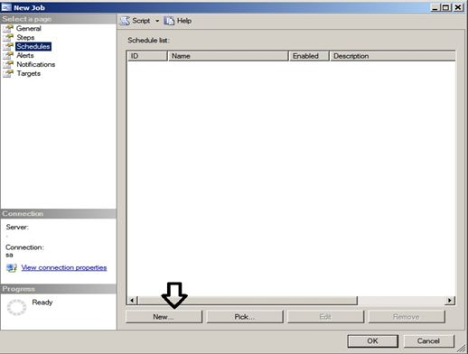Image resolution: width=468 pixels, height=354 pixels.
Task: Click the Script toolbar icon
Action: pos(125,21)
